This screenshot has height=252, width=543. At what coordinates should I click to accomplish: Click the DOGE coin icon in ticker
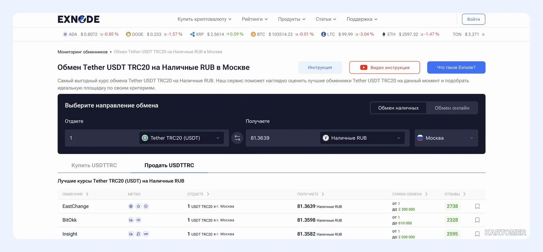[128, 34]
